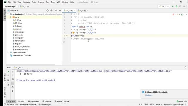188x106 pixels.
Task: Print the Run console output
Action: (x=13, y=87)
